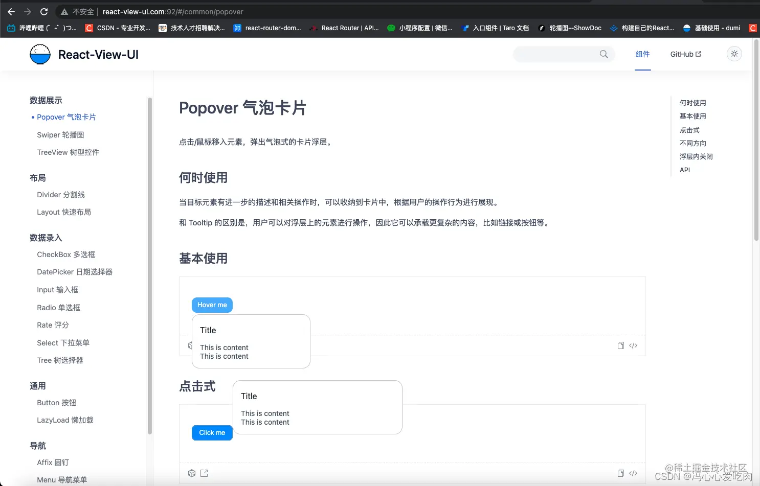
Task: Switch to the 组件 tab
Action: coord(642,54)
